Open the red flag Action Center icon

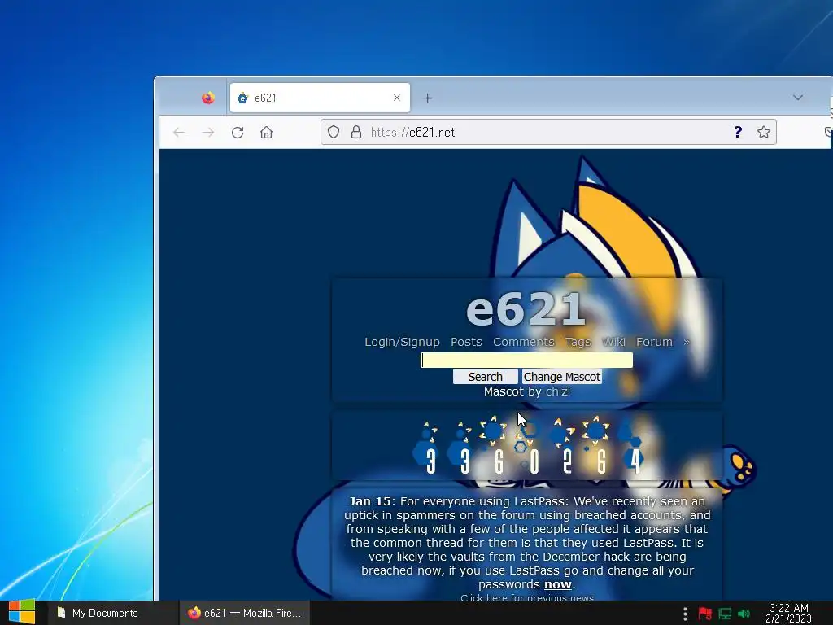pos(704,614)
